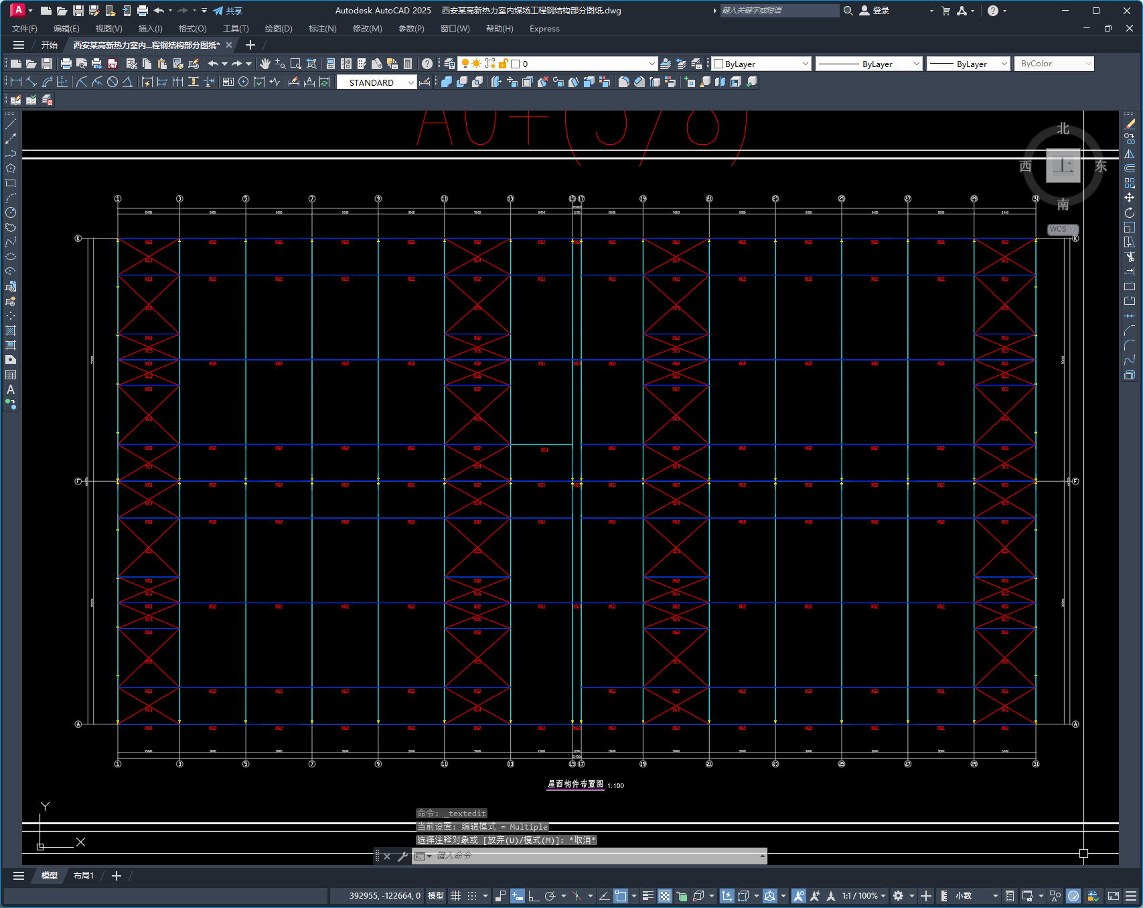Open the 标注(N) menu
This screenshot has height=908, width=1143.
point(322,29)
